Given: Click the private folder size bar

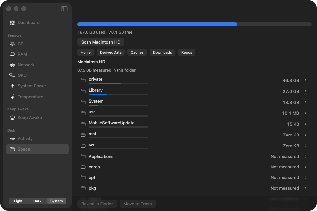Looking at the screenshot, I should [119, 83].
